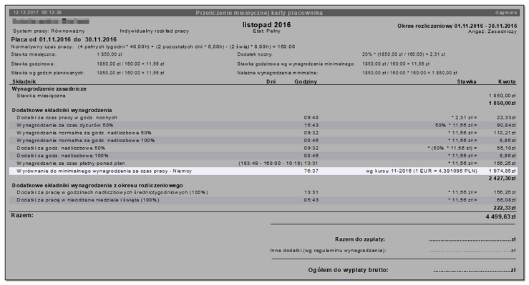Screen dimensions: 529x285
Task: Click the Godziny column header
Action: [x=306, y=81]
